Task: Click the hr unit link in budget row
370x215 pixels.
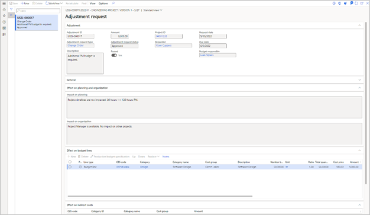Action: 287,167
